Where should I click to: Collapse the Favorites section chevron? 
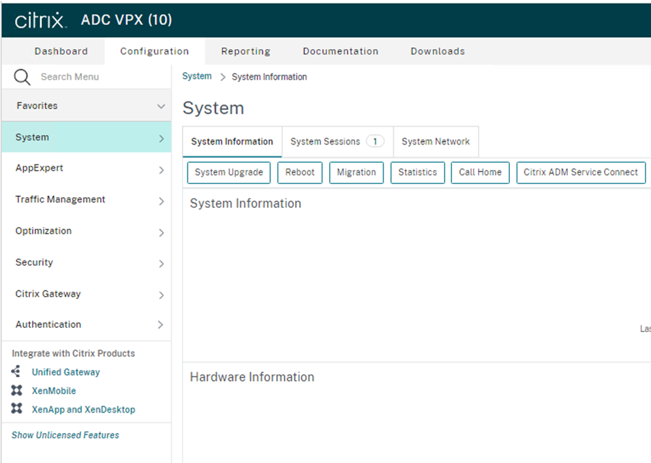point(161,106)
